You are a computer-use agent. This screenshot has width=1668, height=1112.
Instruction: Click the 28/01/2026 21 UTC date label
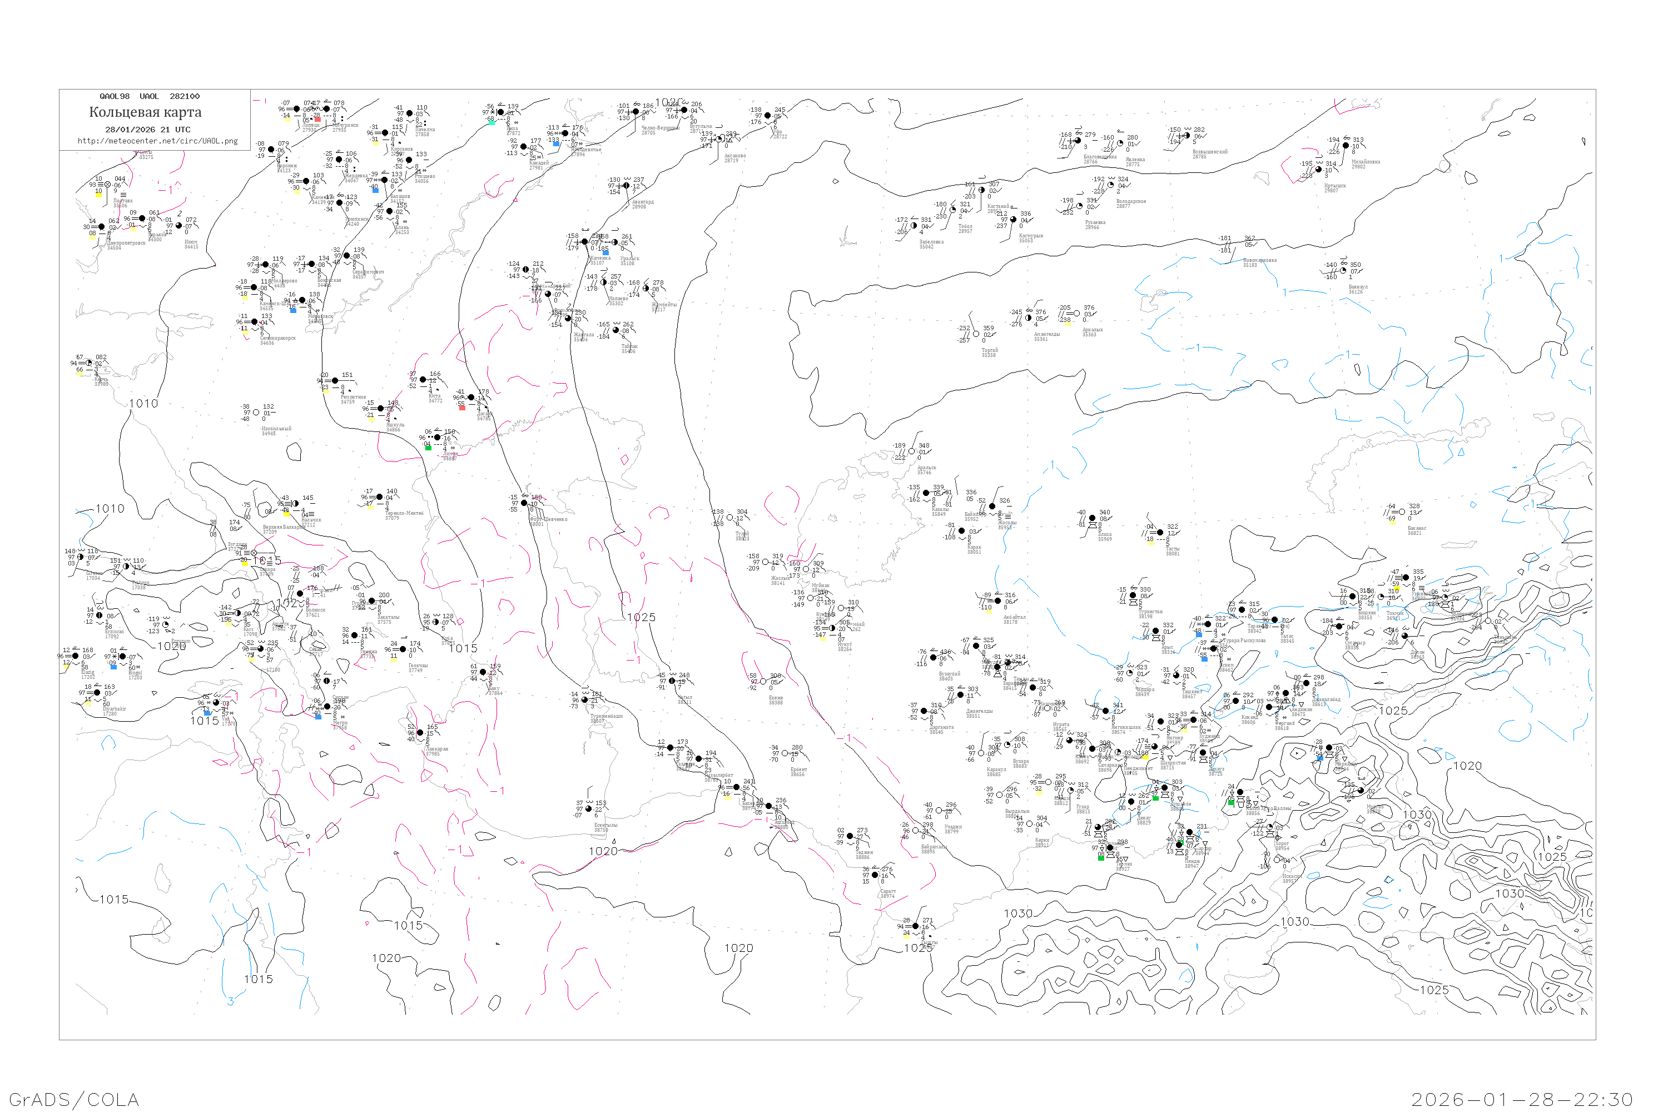[147, 130]
